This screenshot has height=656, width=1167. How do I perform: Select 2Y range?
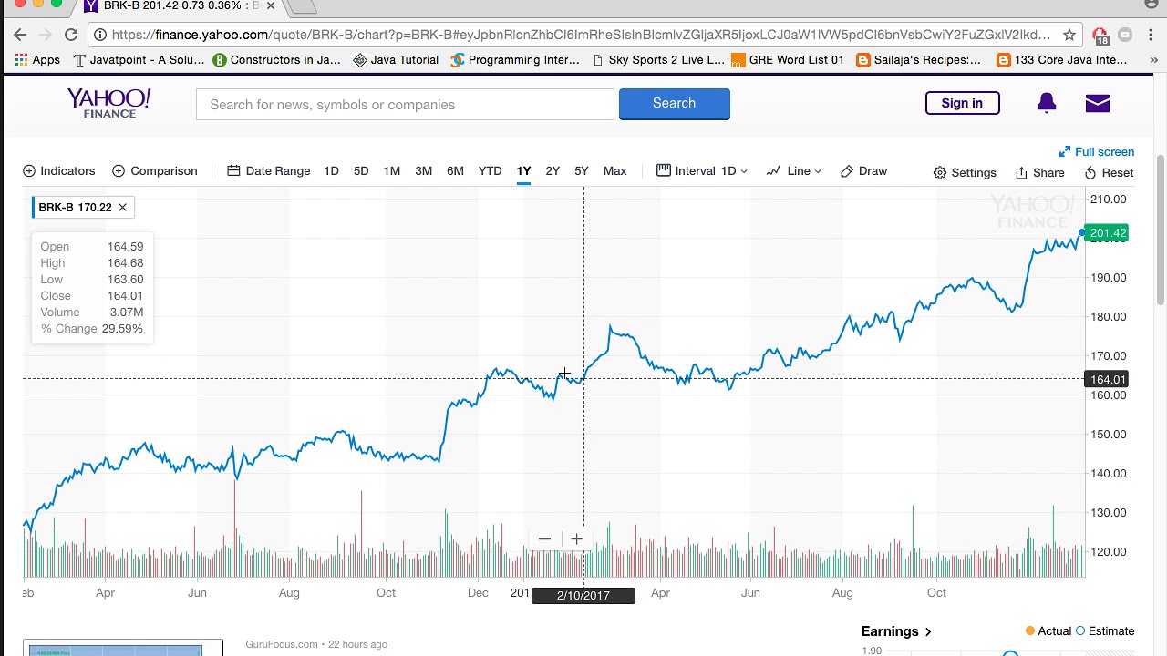click(553, 171)
